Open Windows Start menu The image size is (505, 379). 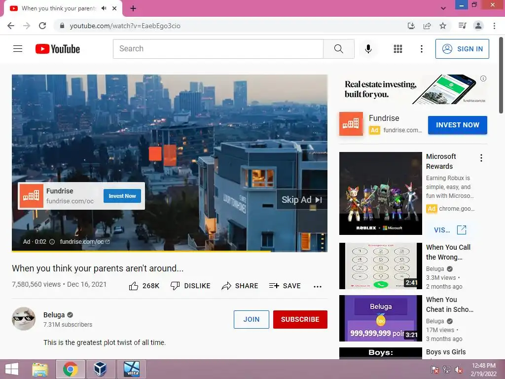pyautogui.click(x=12, y=369)
